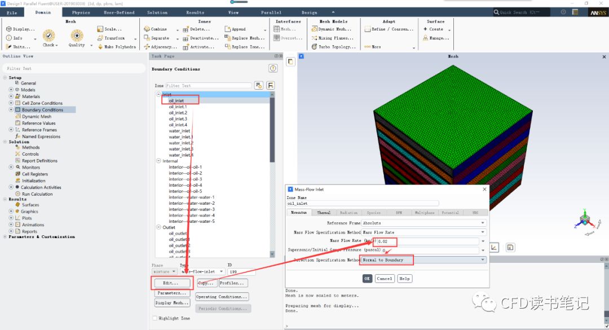The image size is (609, 330).
Task: Open the zone Delete dialog
Action: point(197,29)
